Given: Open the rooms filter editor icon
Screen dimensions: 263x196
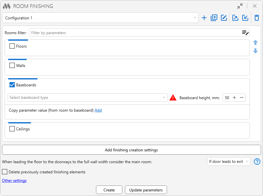Looking at the screenshot, I should coord(245,33).
